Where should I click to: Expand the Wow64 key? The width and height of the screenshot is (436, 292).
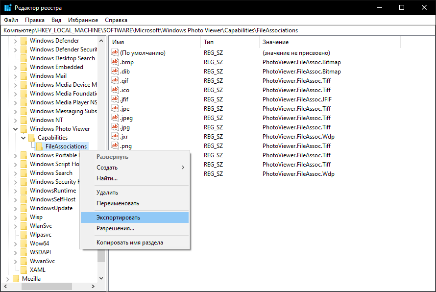coord(16,243)
